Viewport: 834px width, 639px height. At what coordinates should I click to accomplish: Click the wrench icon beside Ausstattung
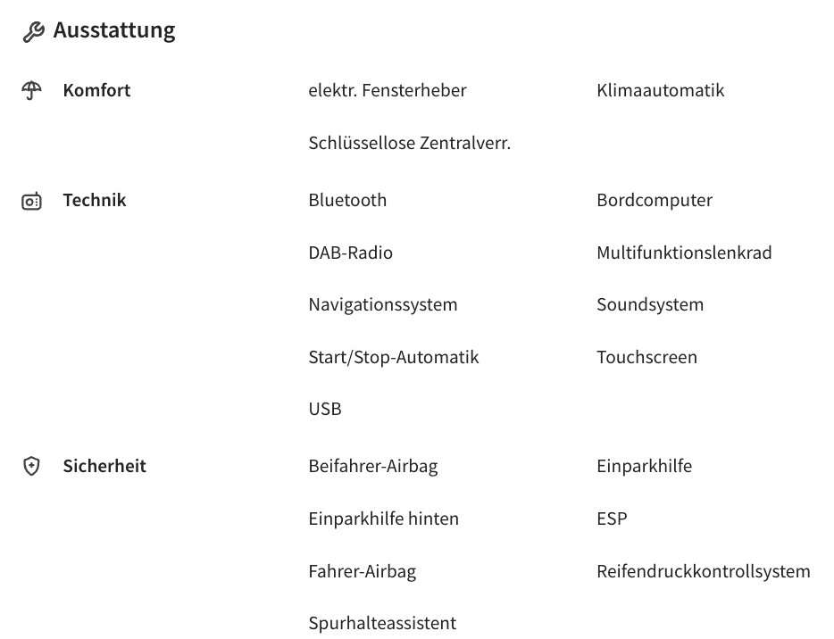tap(34, 32)
